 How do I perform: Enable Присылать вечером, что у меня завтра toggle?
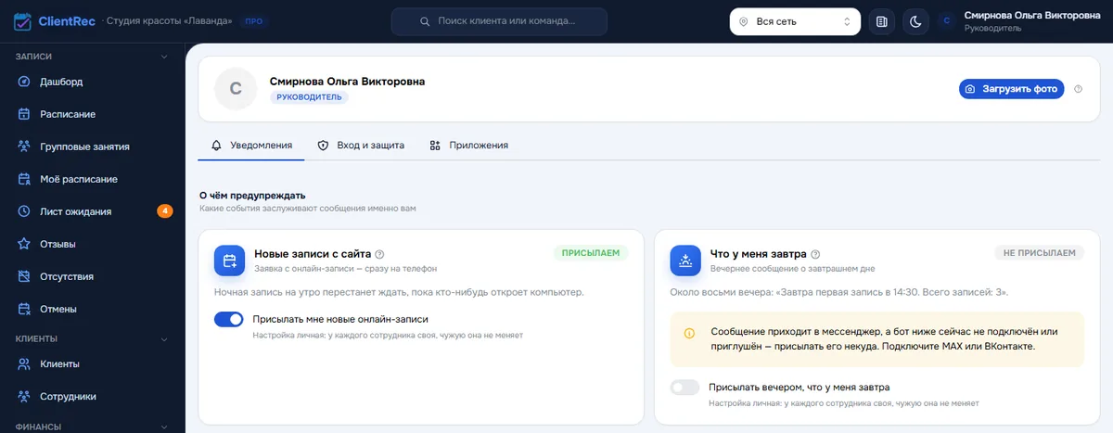coord(684,388)
